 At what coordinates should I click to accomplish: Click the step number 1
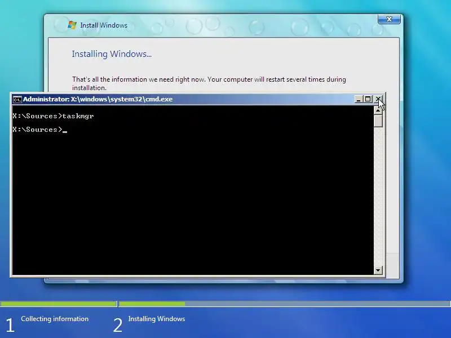[10, 326]
